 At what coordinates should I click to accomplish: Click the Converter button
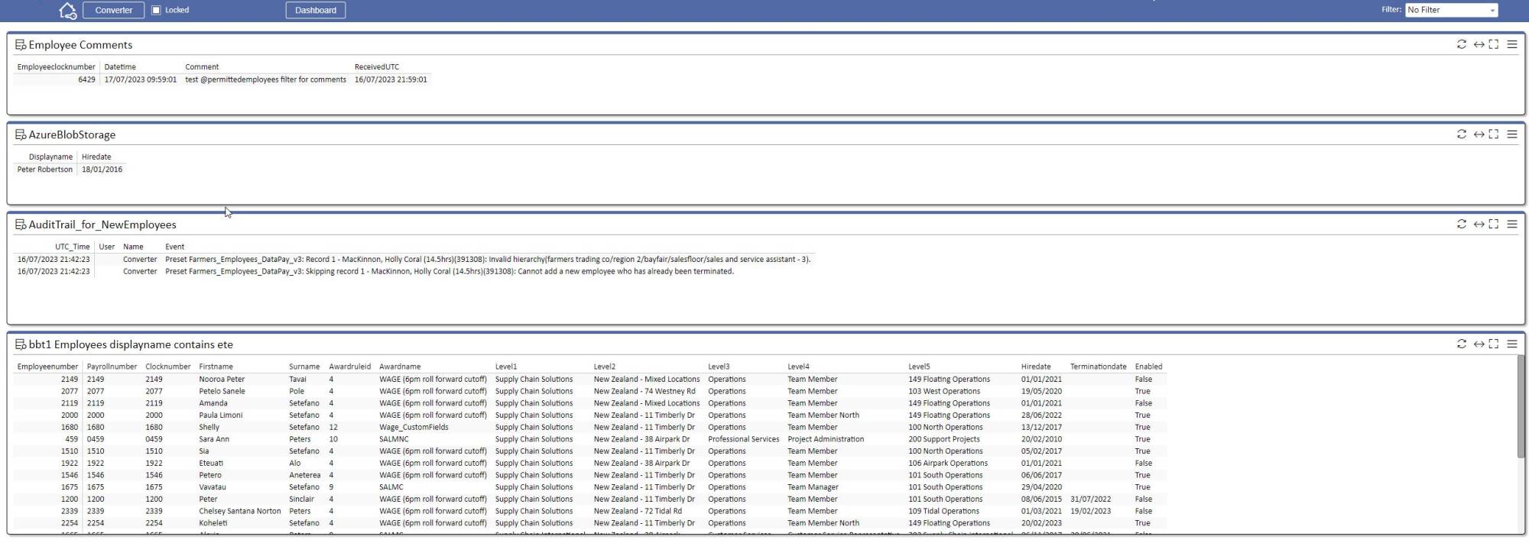[x=113, y=10]
